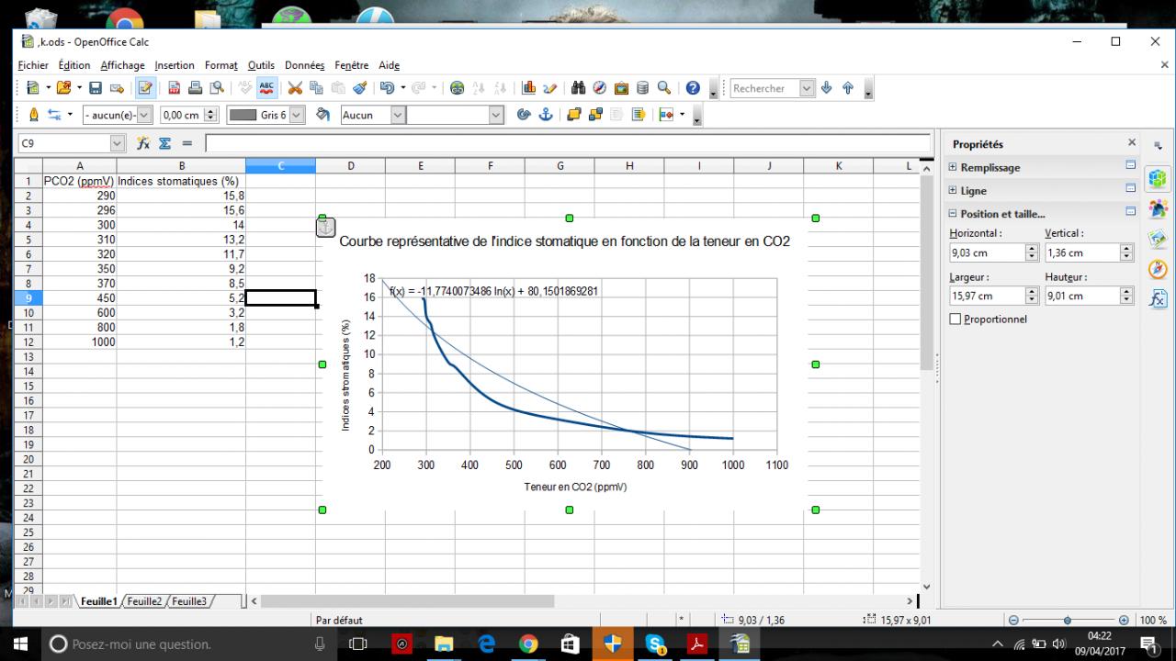The width and height of the screenshot is (1176, 661).
Task: Open the Fichier menu
Action: (x=33, y=65)
